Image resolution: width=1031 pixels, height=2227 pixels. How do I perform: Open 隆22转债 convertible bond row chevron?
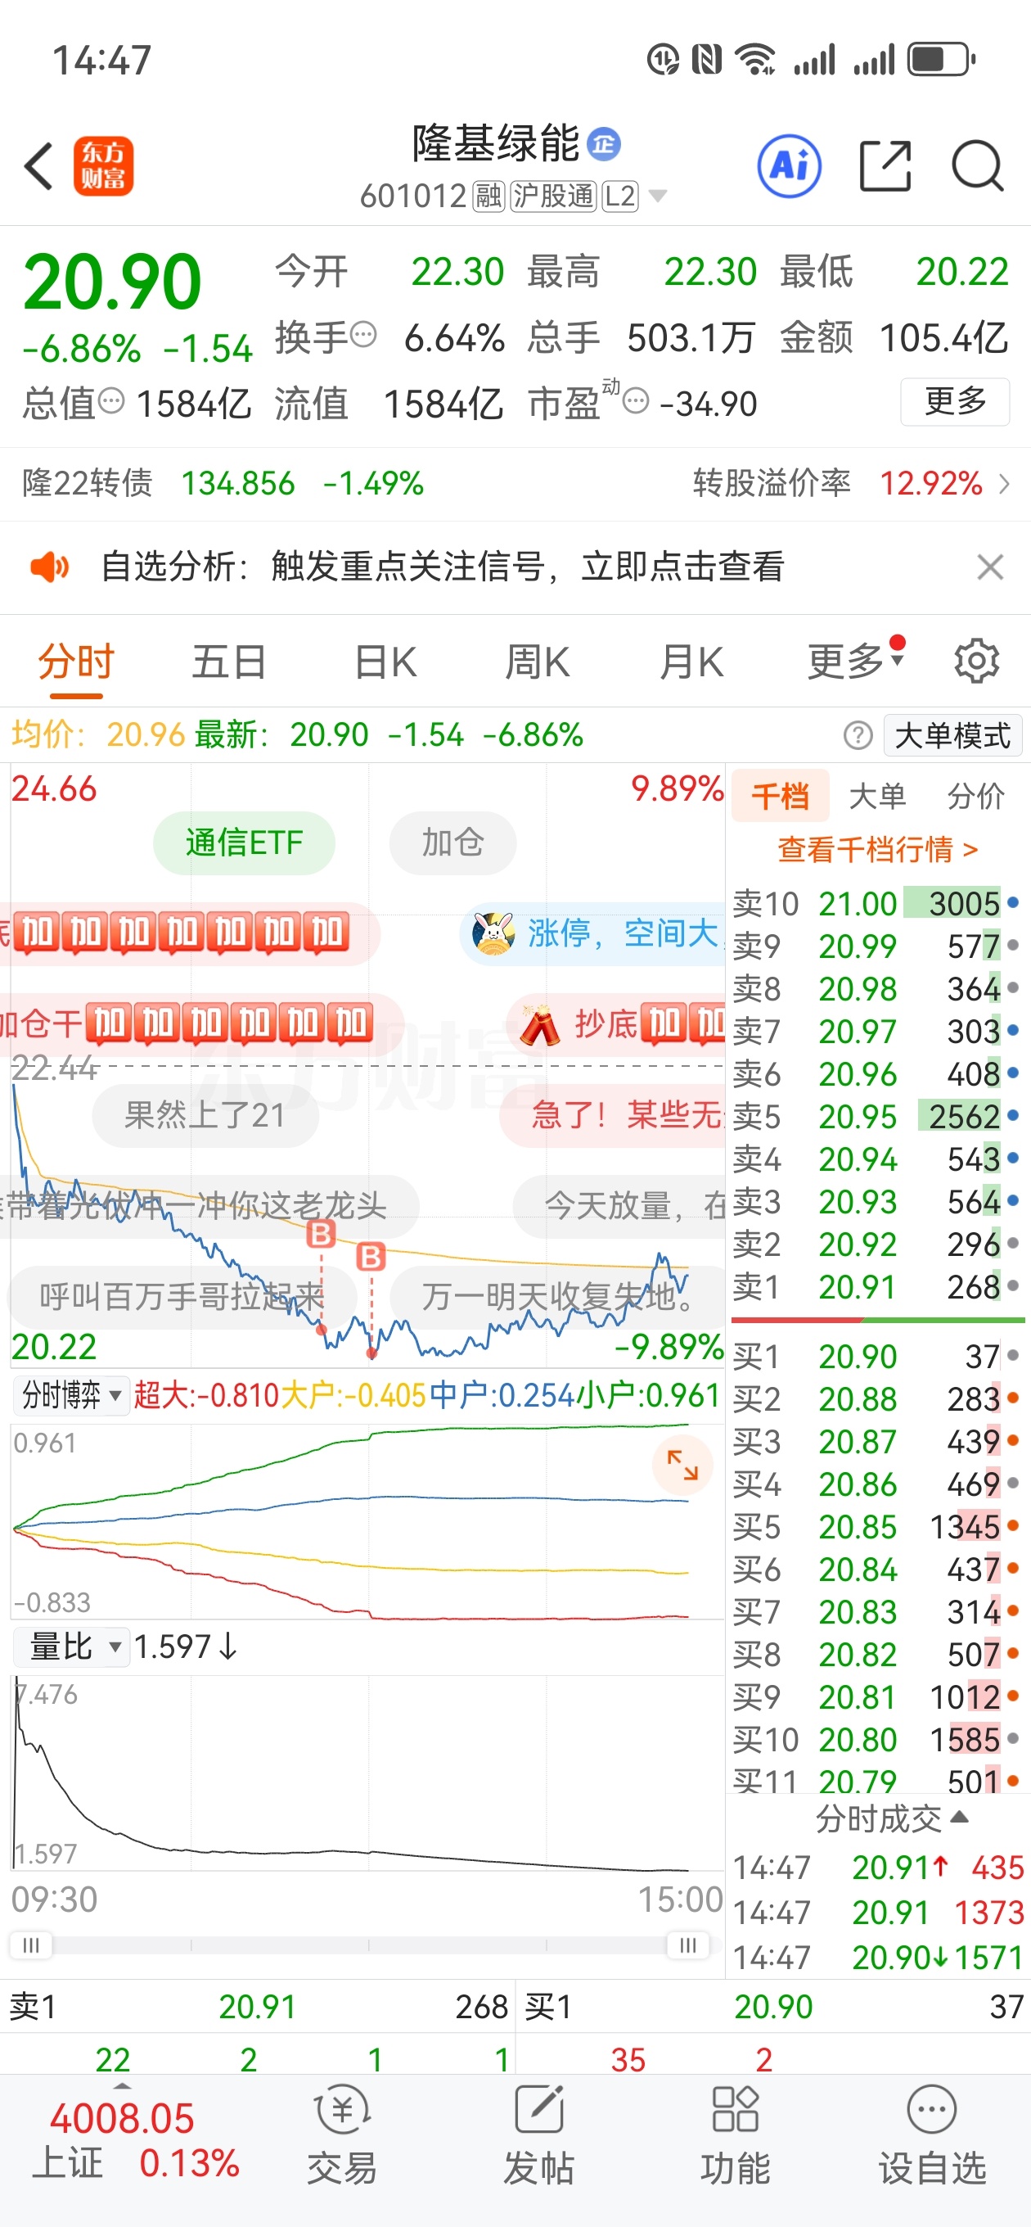pyautogui.click(x=1003, y=483)
